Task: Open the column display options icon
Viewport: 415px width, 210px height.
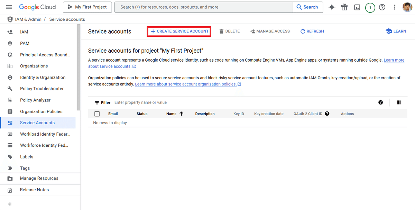Action: point(399,102)
